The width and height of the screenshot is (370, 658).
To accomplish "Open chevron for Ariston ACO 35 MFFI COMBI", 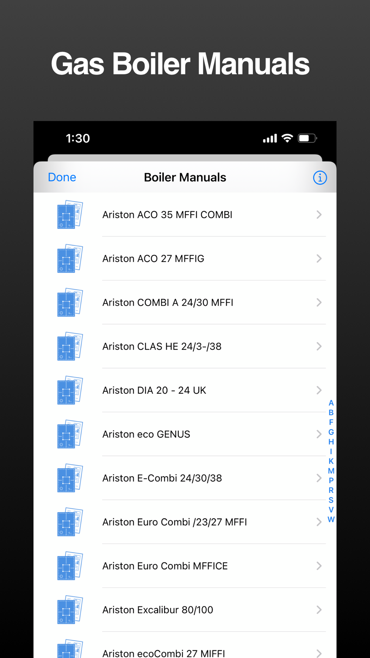I will click(x=319, y=215).
